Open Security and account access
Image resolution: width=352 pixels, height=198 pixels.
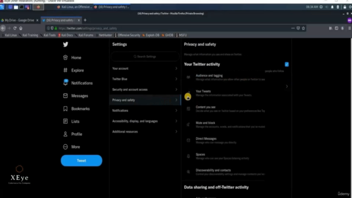click(145, 90)
